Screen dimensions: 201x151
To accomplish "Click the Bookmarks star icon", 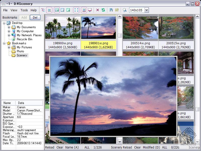I will click(9, 43).
